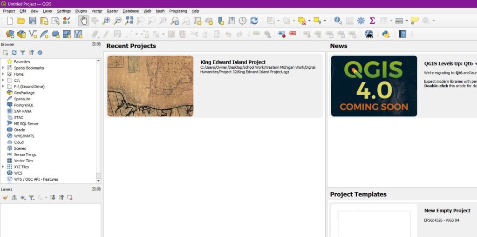Open the Python Console icon

(386, 34)
